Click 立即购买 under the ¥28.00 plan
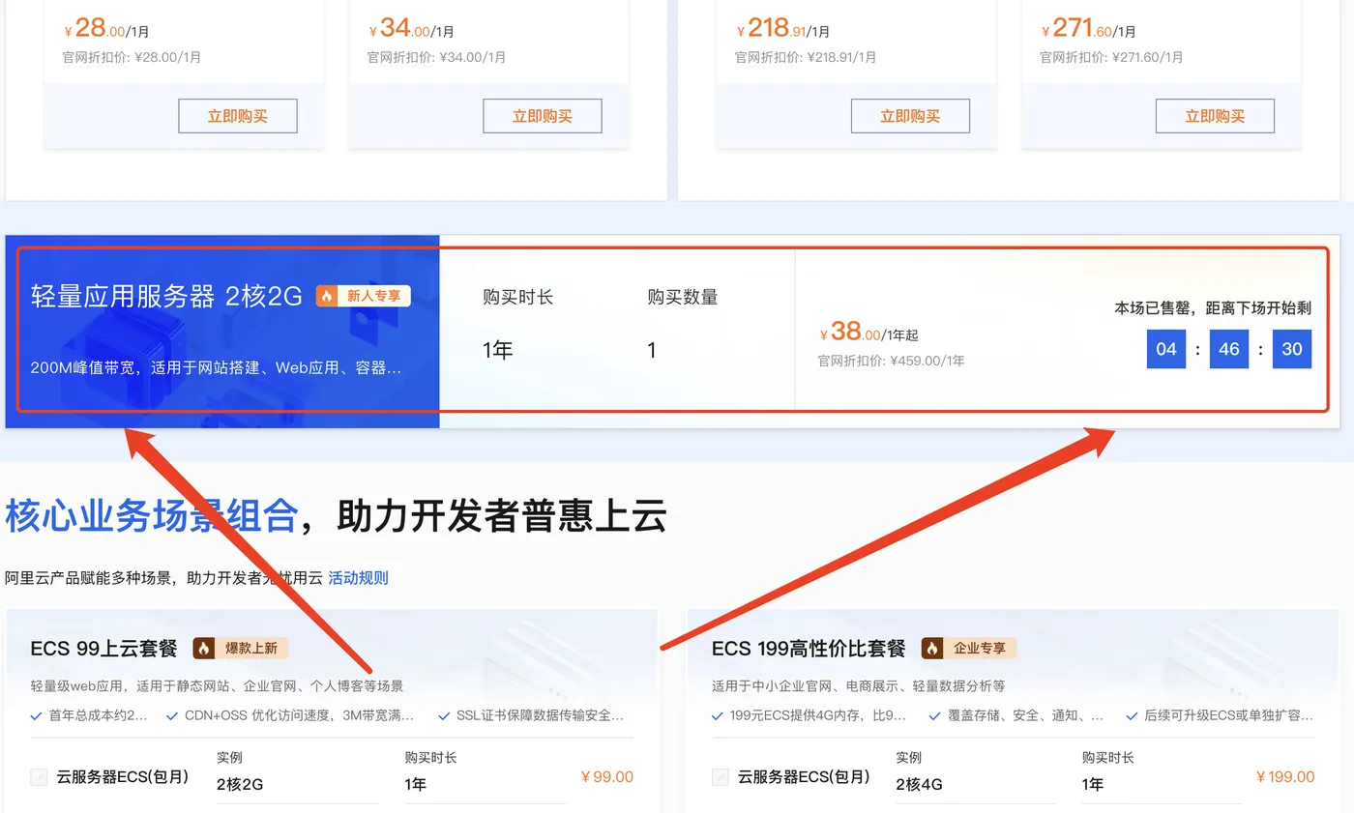This screenshot has width=1354, height=813. coord(238,116)
